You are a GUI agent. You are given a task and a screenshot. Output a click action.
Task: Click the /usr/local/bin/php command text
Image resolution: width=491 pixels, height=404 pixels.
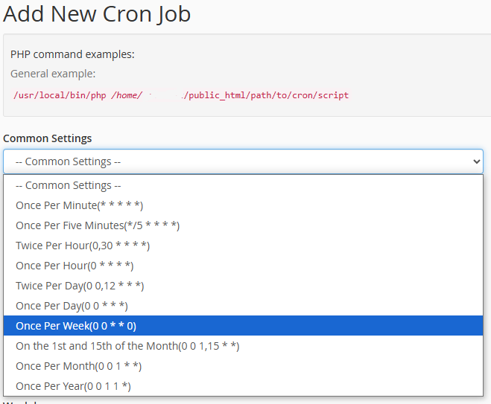pyautogui.click(x=60, y=95)
